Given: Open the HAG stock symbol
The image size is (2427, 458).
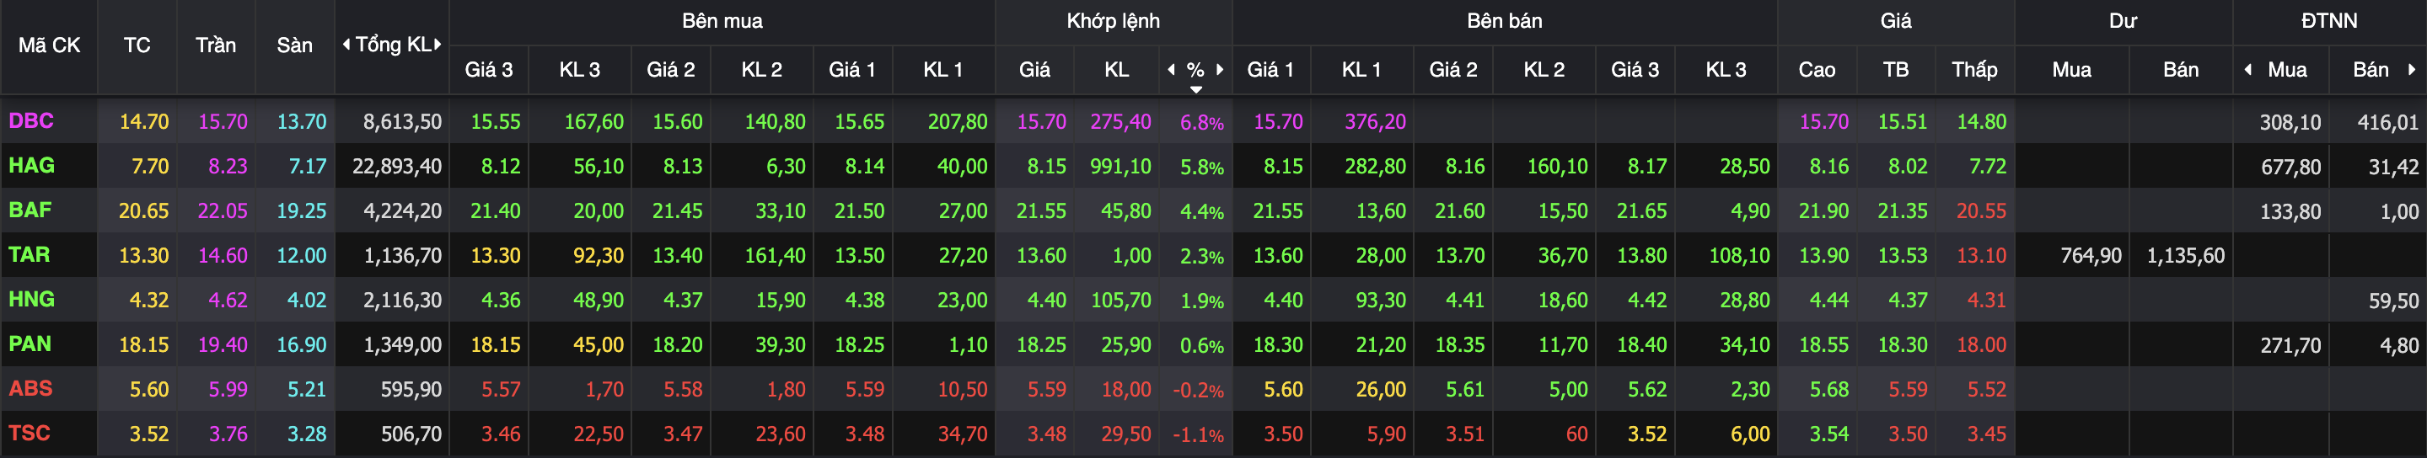Looking at the screenshot, I should pyautogui.click(x=31, y=166).
